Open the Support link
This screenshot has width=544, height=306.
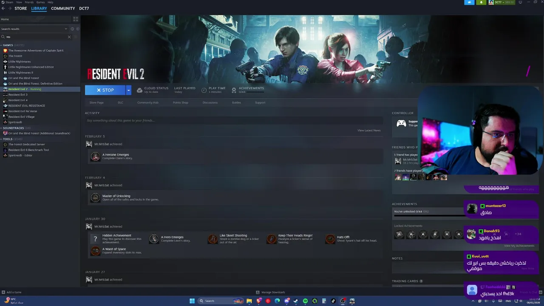pos(260,102)
